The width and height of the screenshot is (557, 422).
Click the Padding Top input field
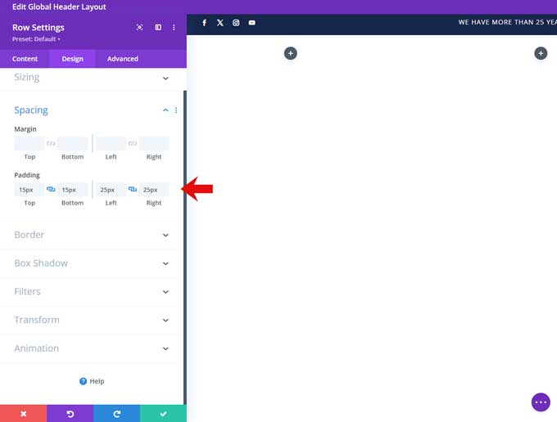(29, 190)
